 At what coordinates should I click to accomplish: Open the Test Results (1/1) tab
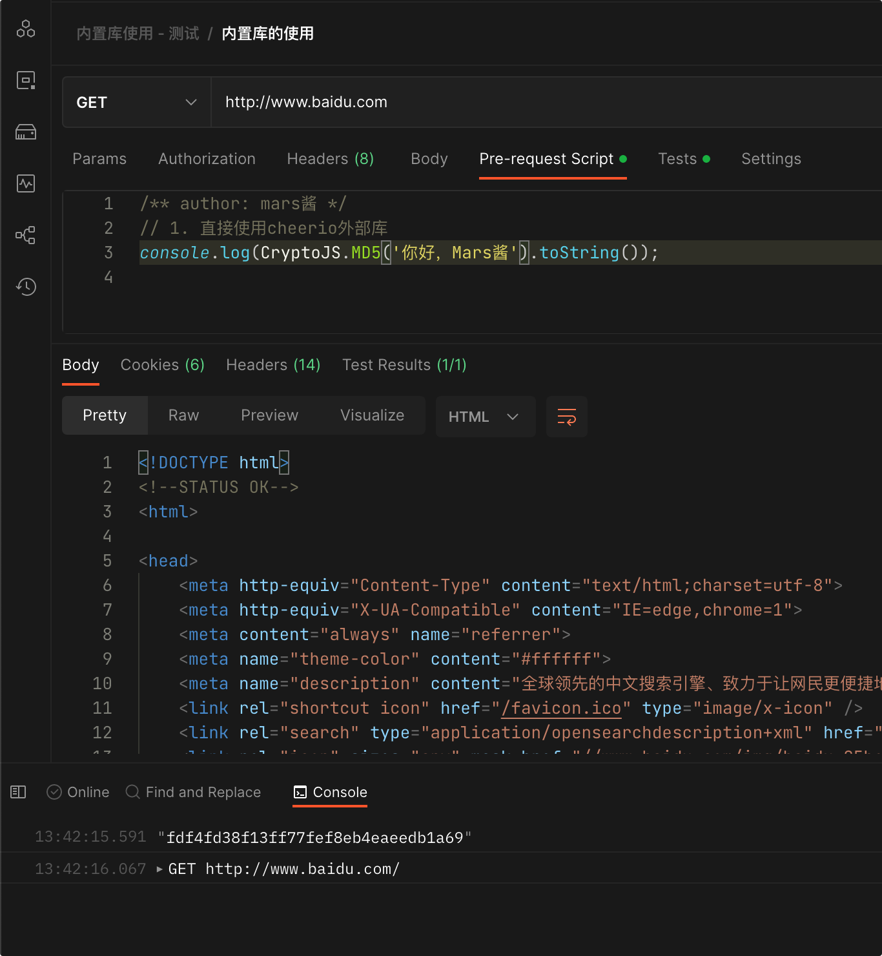click(404, 365)
